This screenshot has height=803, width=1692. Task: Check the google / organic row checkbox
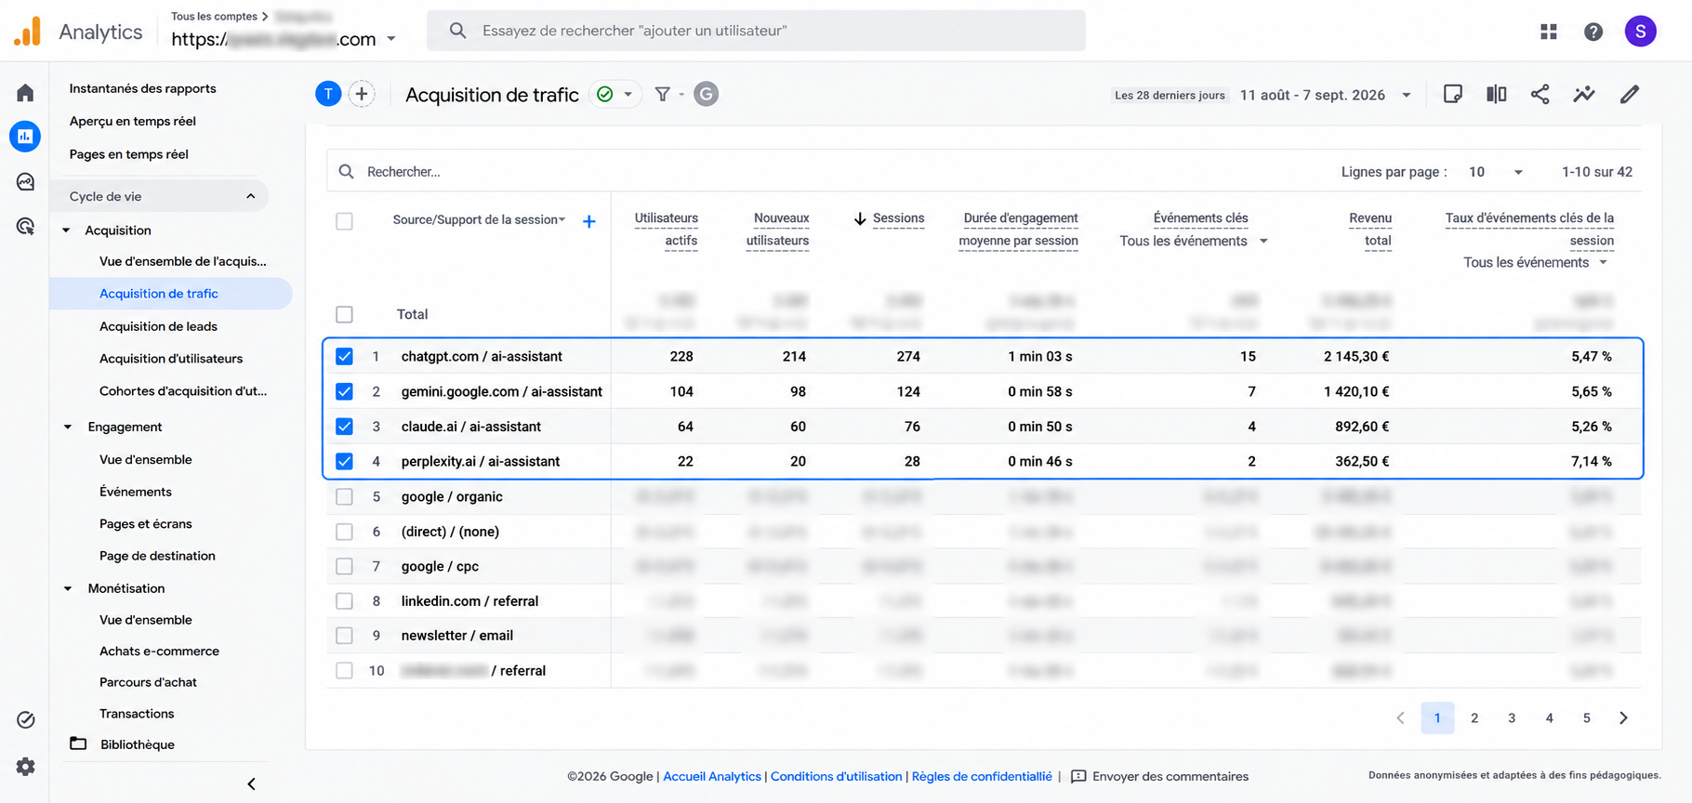click(344, 496)
